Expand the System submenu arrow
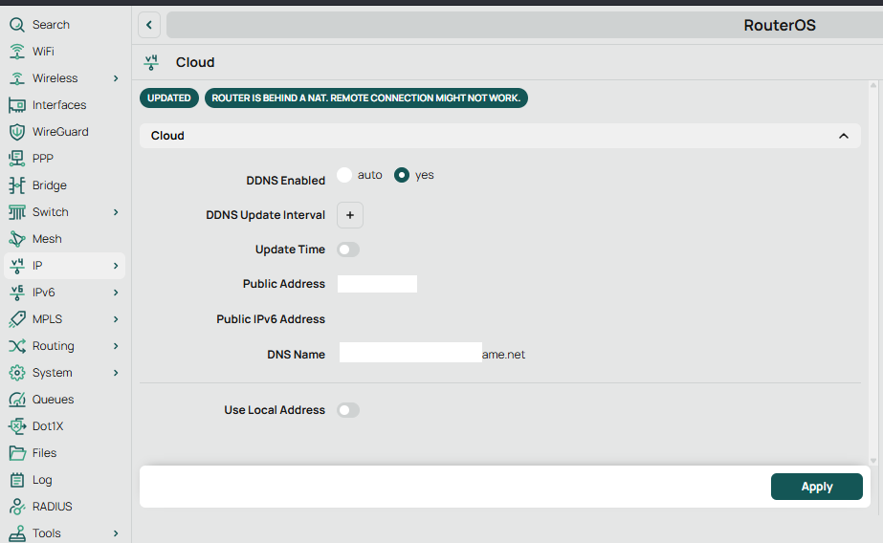Screen dimensions: 883x543 [116, 373]
